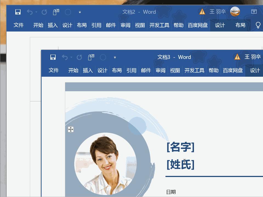The width and height of the screenshot is (263, 197).
Task: Select the 邮件 tab in 文档3
Action: (146, 70)
